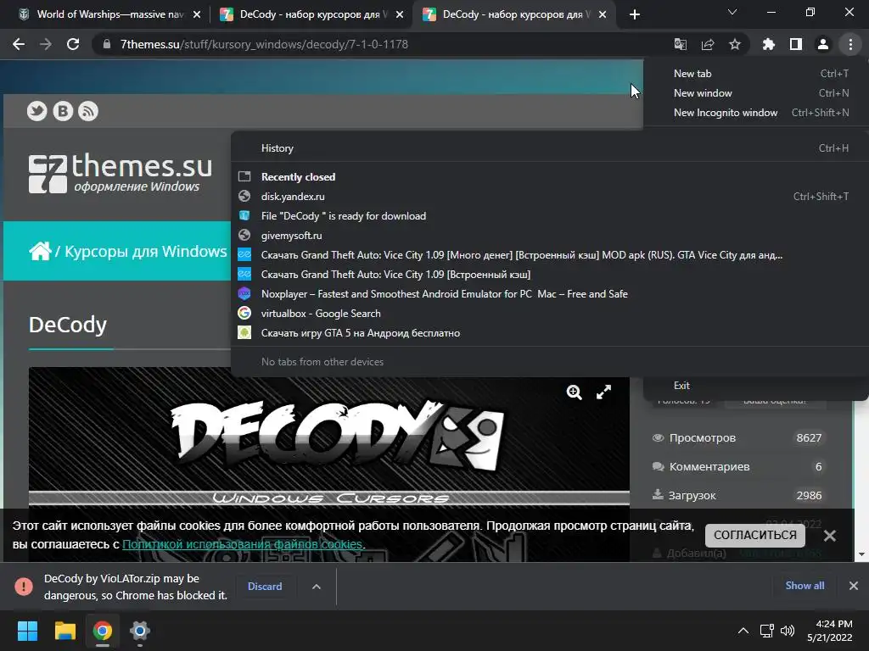This screenshot has width=869, height=651.
Task: Open Twitter social icon on site
Action: (37, 111)
